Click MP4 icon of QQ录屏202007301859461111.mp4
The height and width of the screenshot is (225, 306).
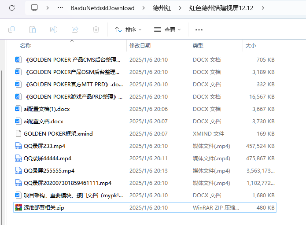coord(18,183)
